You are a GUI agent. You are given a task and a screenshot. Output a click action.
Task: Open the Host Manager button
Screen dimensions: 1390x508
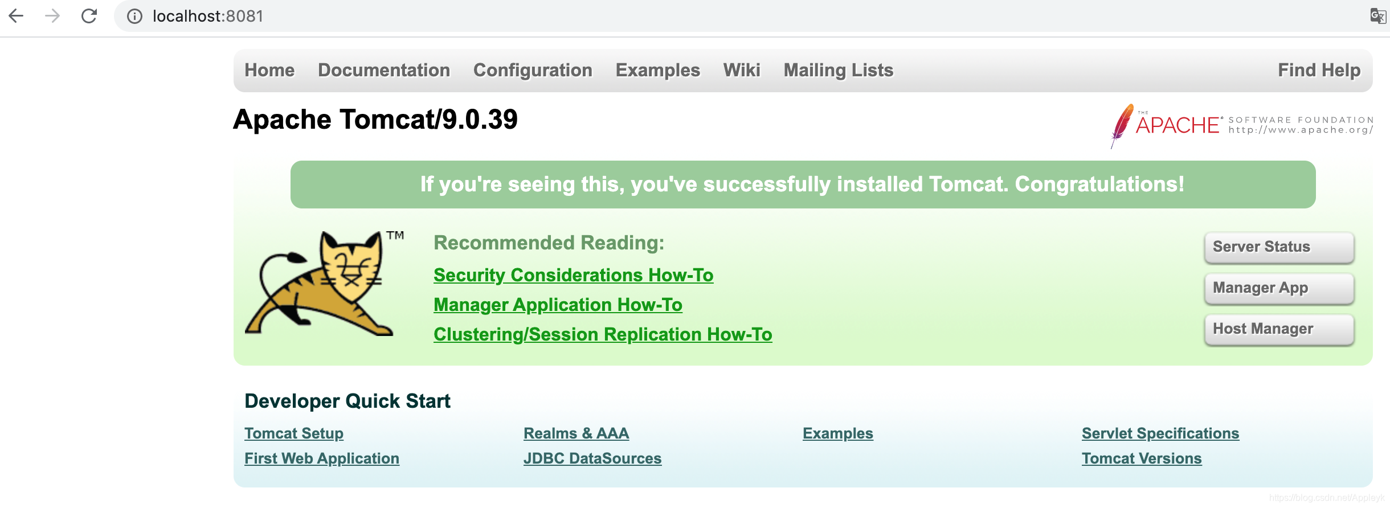1279,329
